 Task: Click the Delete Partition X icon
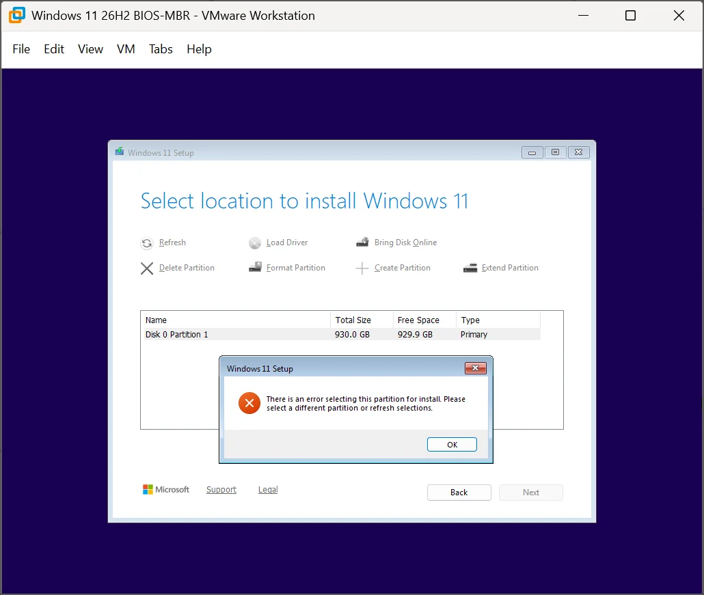click(147, 268)
